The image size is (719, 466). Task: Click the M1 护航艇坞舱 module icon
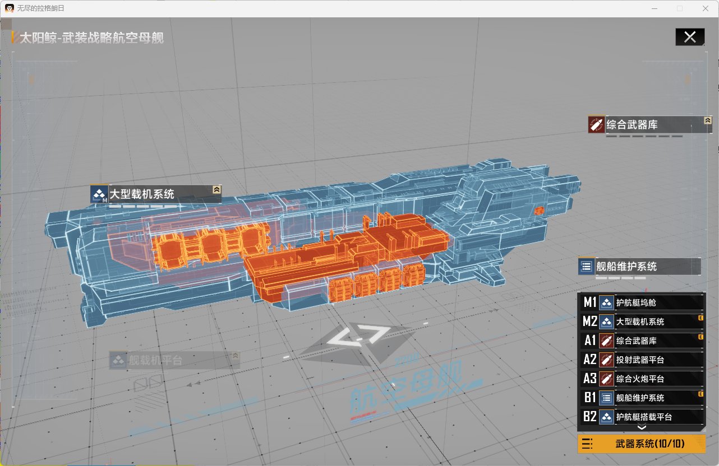[x=606, y=303]
